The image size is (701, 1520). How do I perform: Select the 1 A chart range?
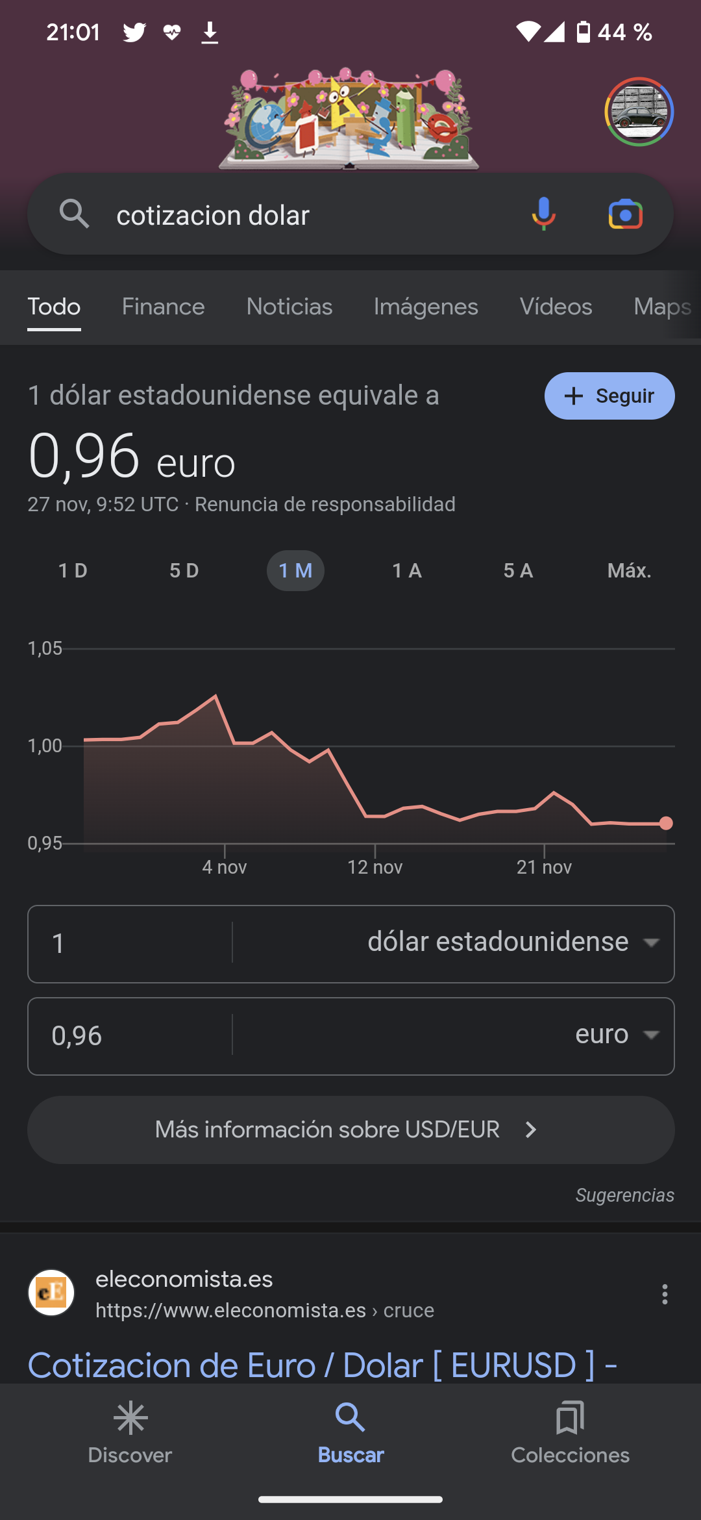click(x=407, y=570)
